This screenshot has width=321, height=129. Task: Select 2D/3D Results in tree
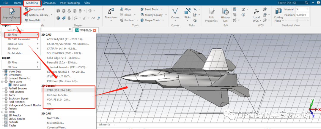pyautogui.click(x=17, y=119)
